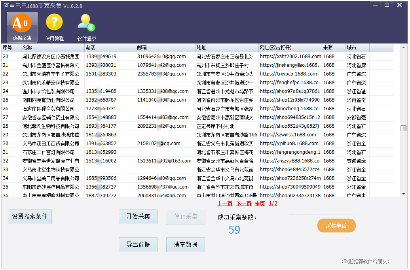Select row 温州市众铭包装有限公司
Screen dimensions: 410x270
point(197,91)
